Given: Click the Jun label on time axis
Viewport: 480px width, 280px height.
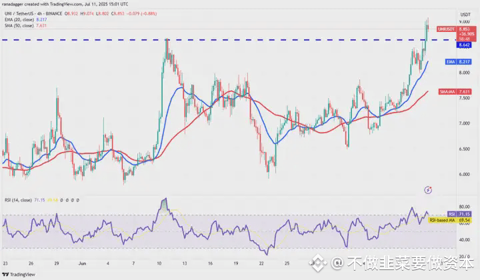Looking at the screenshot, I should click(82, 263).
